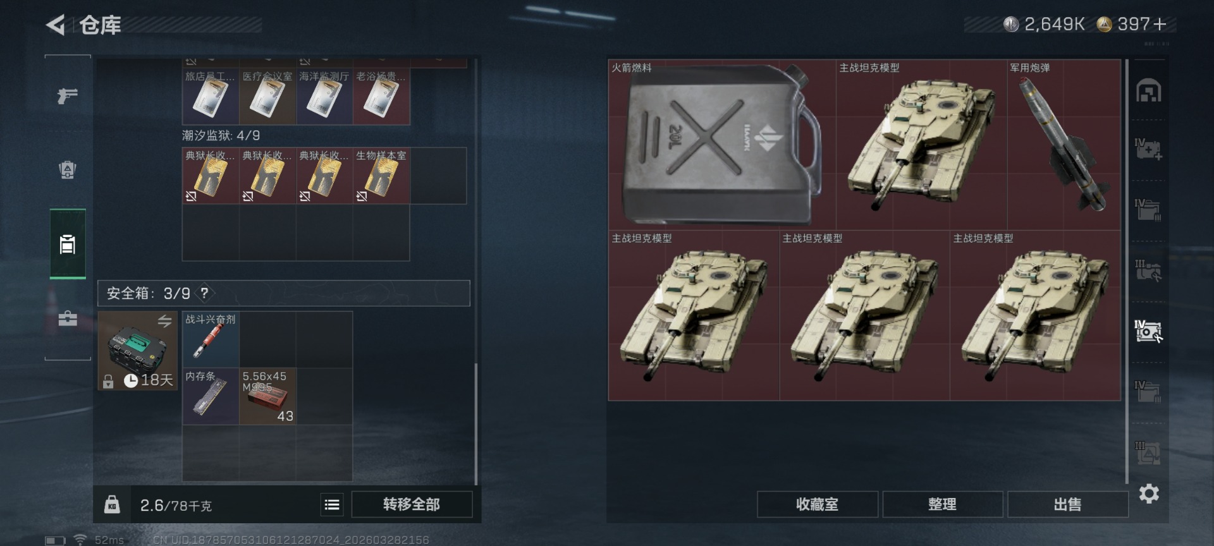Open the 收藏室 collection room tab
The height and width of the screenshot is (546, 1214).
coord(818,504)
